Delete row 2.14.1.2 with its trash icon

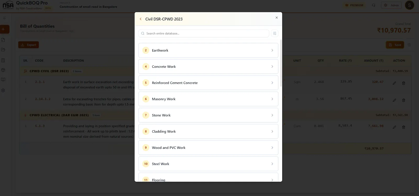pos(404,100)
